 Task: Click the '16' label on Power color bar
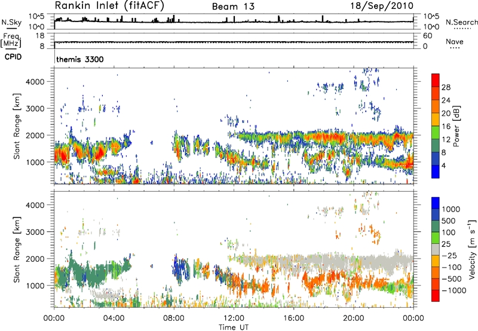446,127
